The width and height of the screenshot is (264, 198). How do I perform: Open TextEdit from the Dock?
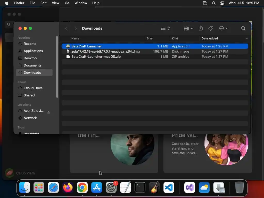coord(126,187)
